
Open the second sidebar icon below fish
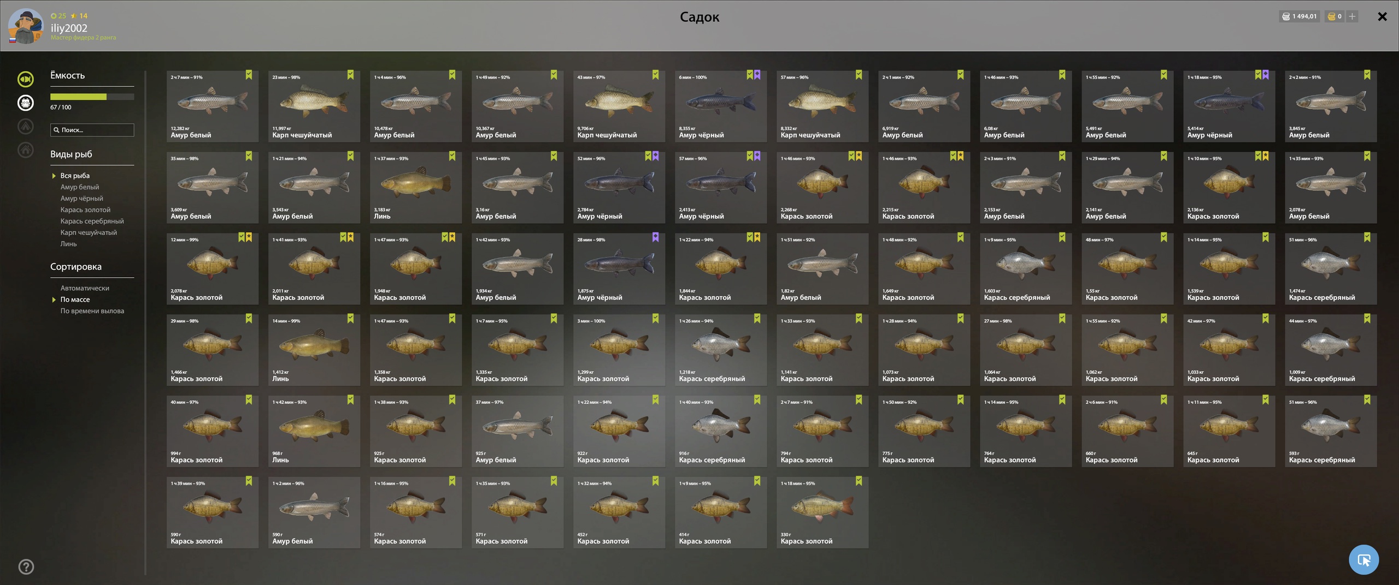tap(26, 103)
